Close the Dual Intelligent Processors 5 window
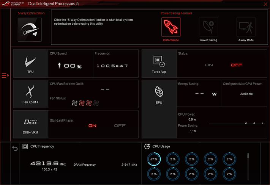Viewport: 270px width, 185px height. pyautogui.click(x=265, y=4)
